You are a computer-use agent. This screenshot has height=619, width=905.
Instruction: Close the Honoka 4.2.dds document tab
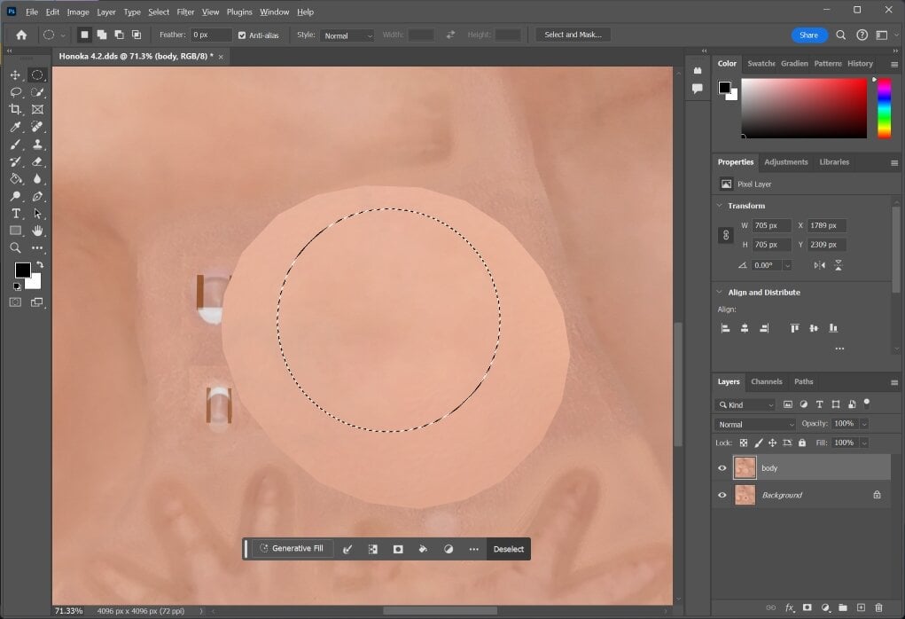point(221,57)
